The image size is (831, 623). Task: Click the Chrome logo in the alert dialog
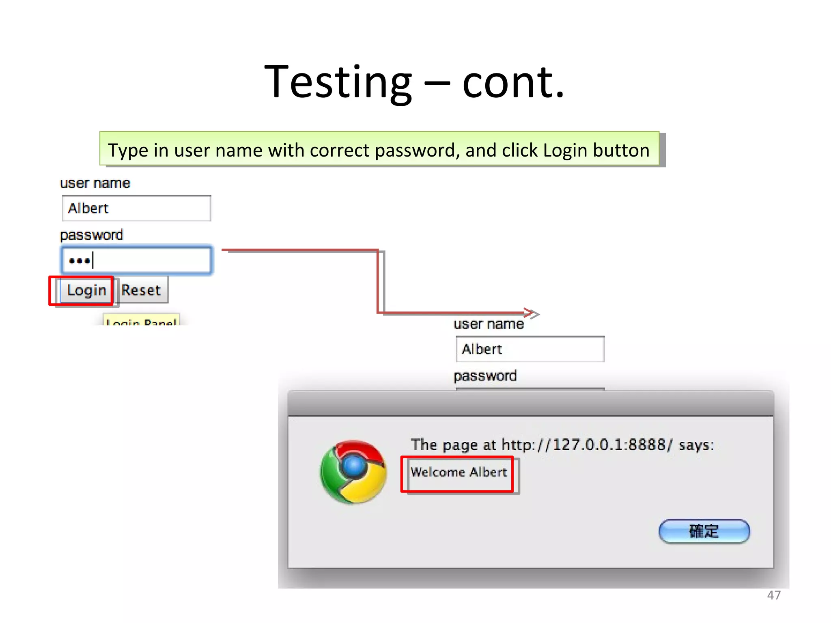point(353,472)
